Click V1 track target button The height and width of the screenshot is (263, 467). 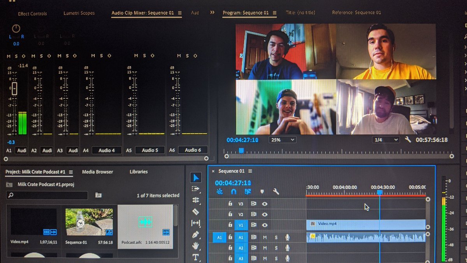coord(241,225)
